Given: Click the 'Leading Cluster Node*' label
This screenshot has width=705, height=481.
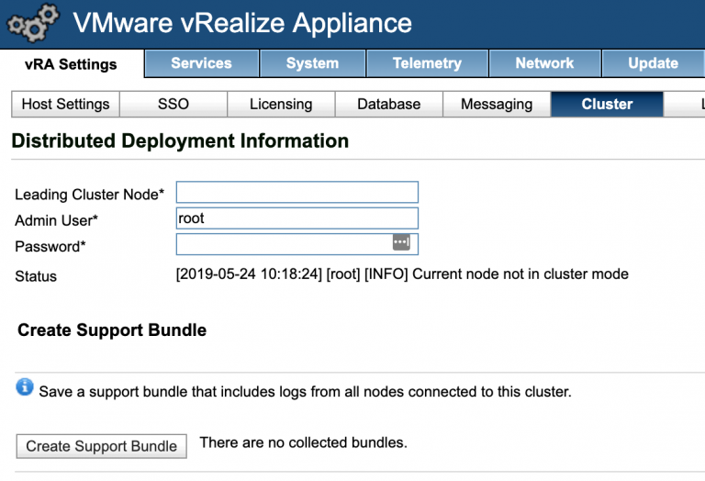Looking at the screenshot, I should (x=89, y=195).
